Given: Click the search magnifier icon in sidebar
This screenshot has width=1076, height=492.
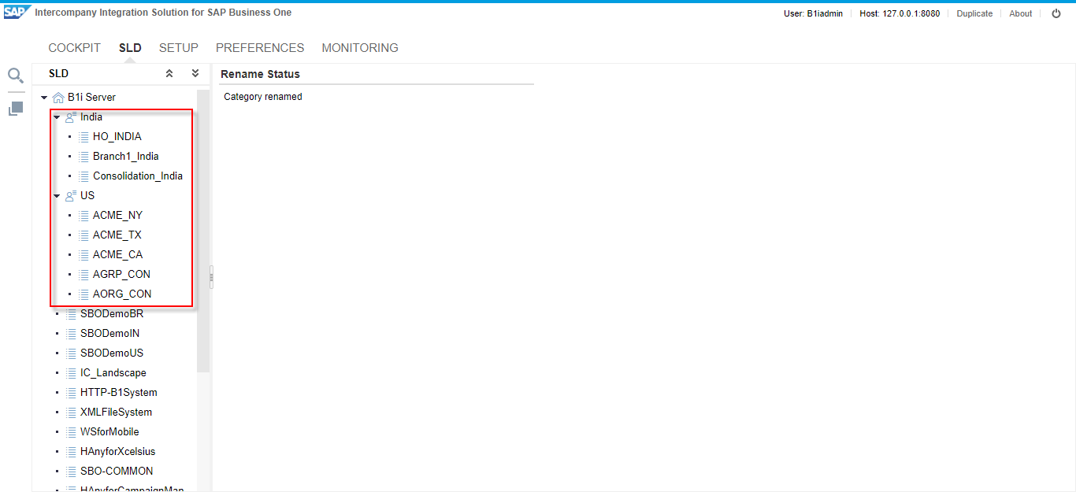Looking at the screenshot, I should point(16,76).
